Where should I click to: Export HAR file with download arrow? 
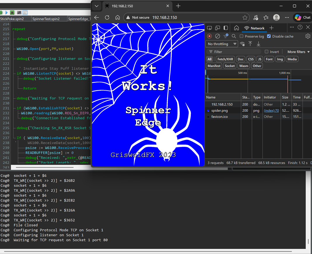[258, 44]
